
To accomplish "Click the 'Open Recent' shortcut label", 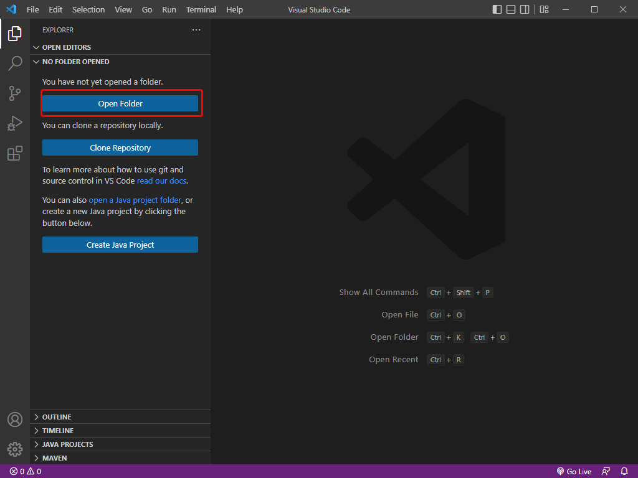I will pos(394,359).
